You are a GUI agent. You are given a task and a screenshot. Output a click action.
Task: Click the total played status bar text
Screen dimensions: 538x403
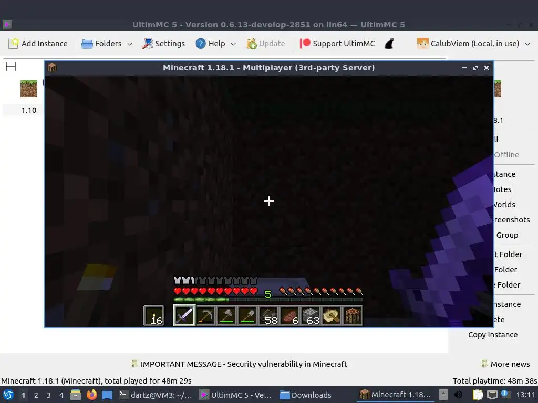97,381
